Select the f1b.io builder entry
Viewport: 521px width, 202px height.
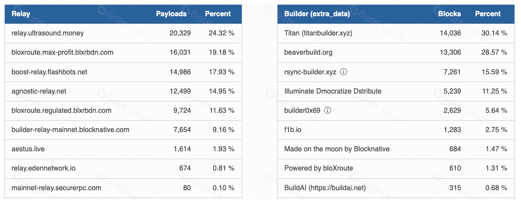click(x=293, y=129)
